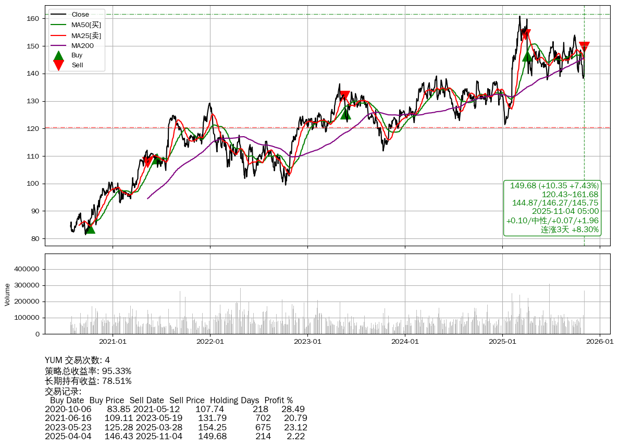Viewport: 619px width, 446px height.
Task: Click the 策略总收益率 95.33% text line
Action: [88, 371]
